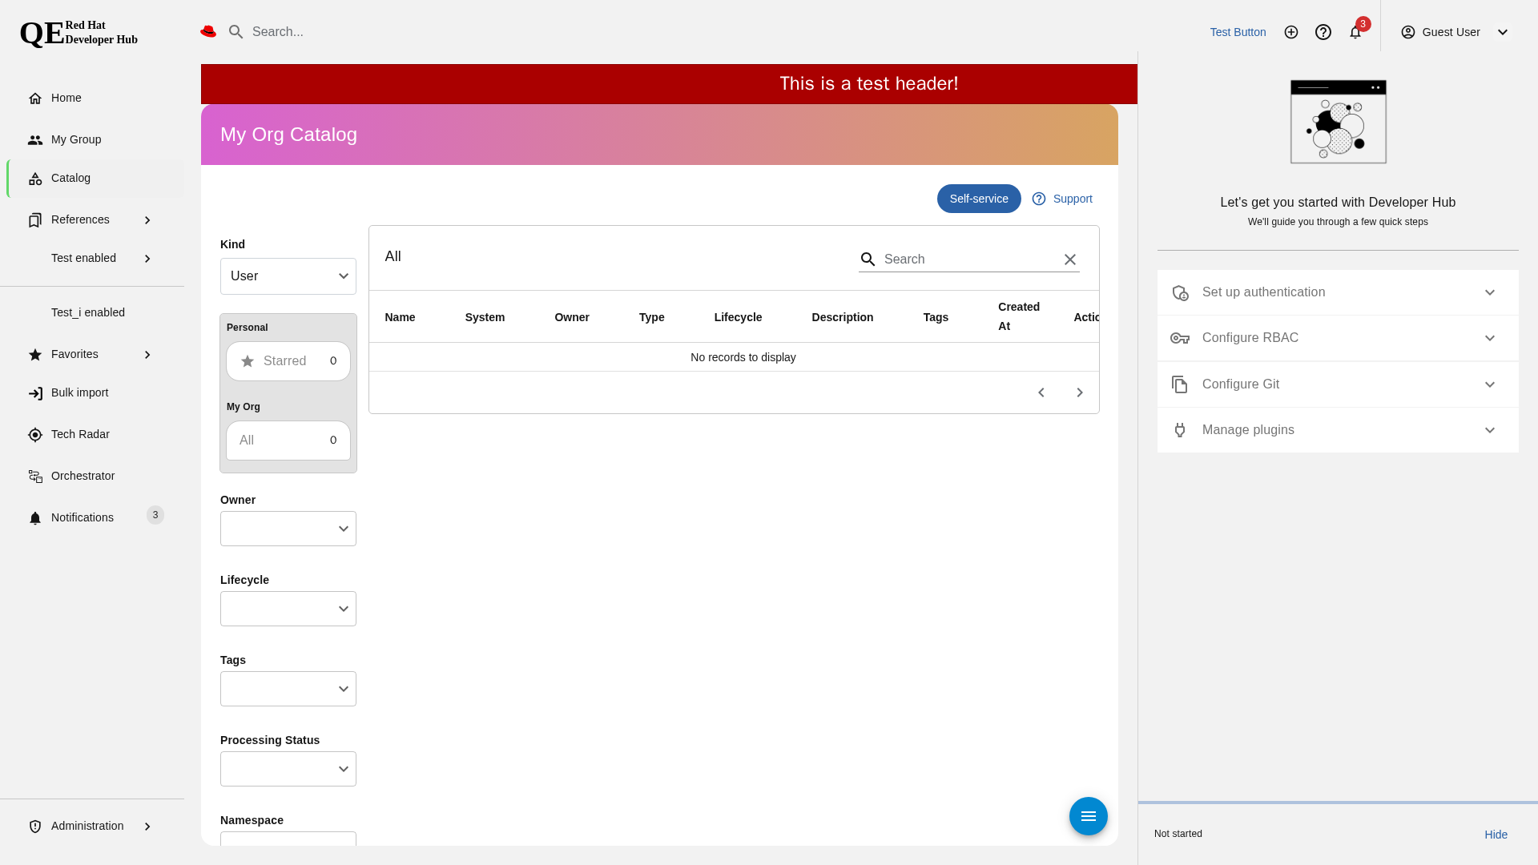
Task: Select the All filter under My Org
Action: (288, 441)
